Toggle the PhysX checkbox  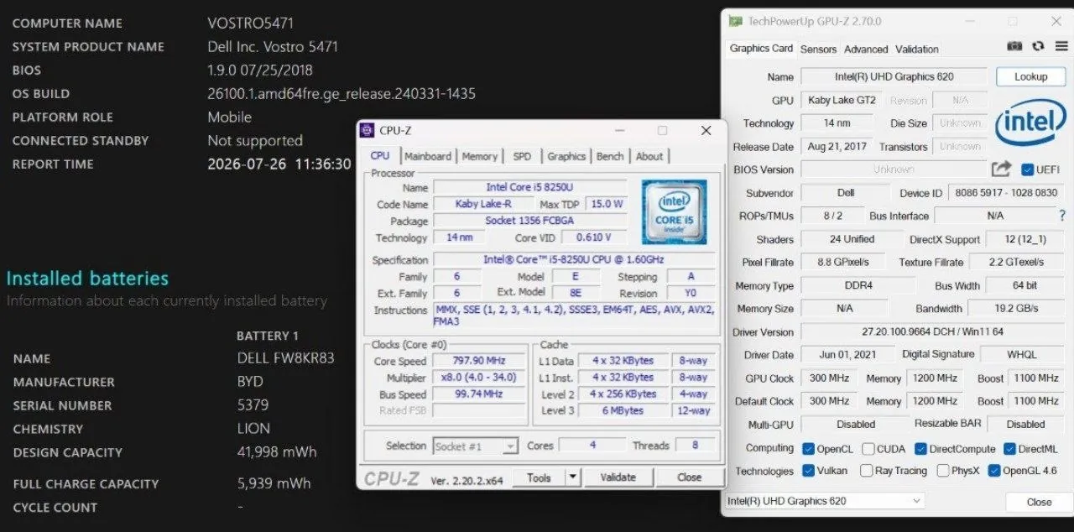tap(943, 471)
